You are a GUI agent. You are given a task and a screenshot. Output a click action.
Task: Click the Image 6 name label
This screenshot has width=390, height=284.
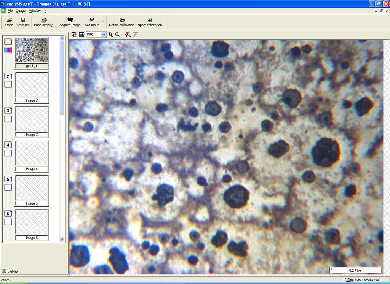(32, 238)
